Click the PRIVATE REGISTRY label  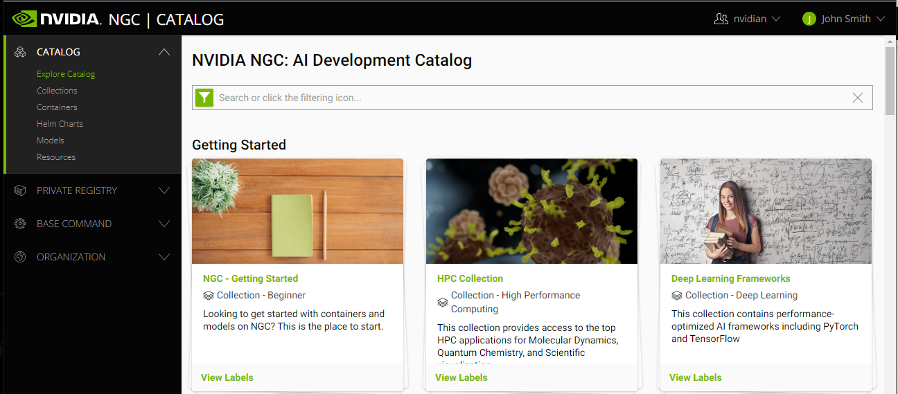(77, 190)
